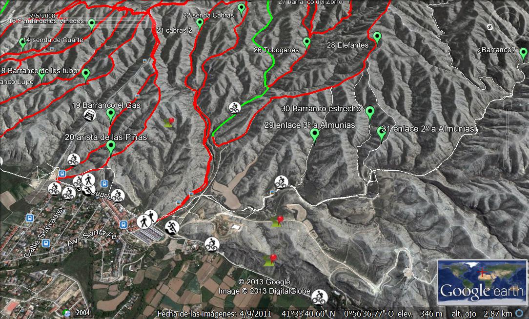Click the 2004 historical imagery clock button
This screenshot has width=529, height=319.
pyautogui.click(x=67, y=313)
